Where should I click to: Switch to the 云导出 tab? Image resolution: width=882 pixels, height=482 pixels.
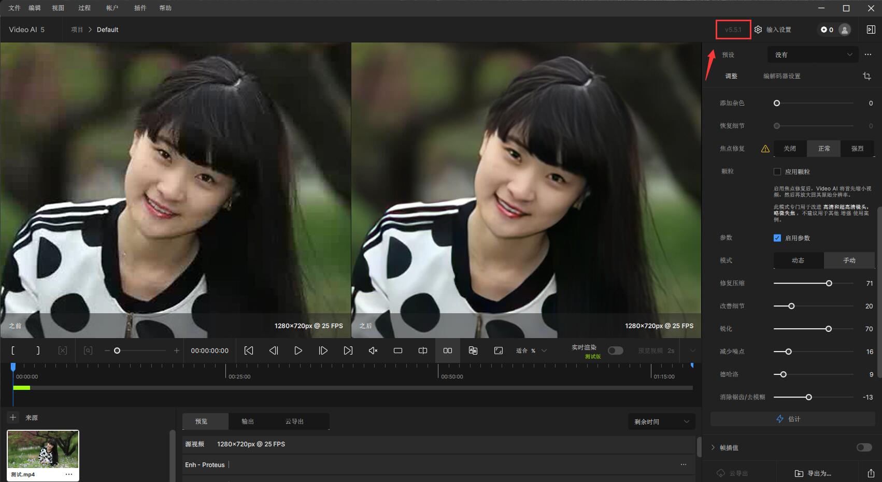pyautogui.click(x=294, y=421)
